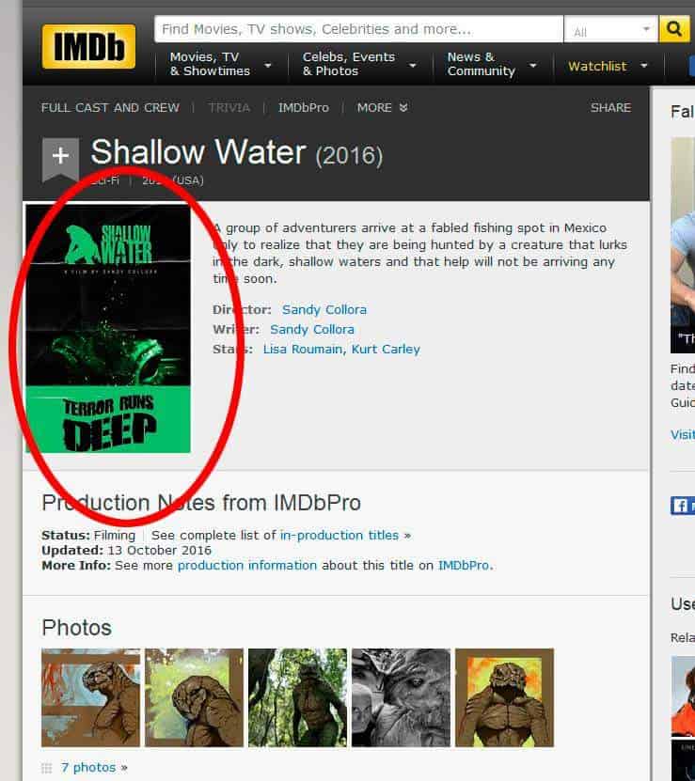Viewport: 695px width, 781px height.
Task: Open the Shallow Water poster image
Action: click(108, 329)
